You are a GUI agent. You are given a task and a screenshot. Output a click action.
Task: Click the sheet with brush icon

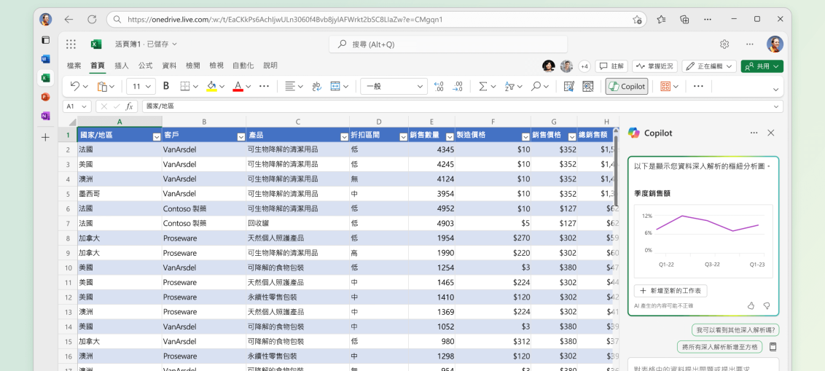pos(568,86)
